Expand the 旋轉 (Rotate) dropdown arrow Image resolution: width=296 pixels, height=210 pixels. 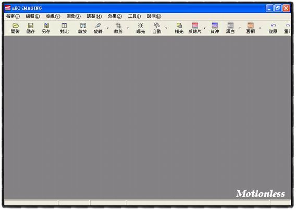pyautogui.click(x=108, y=28)
